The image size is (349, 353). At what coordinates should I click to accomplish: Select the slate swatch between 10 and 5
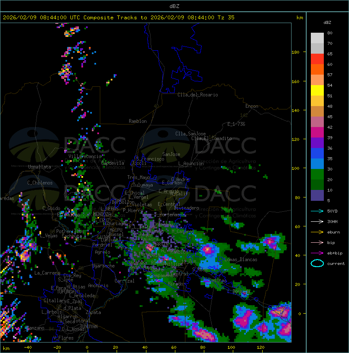tap(317, 195)
